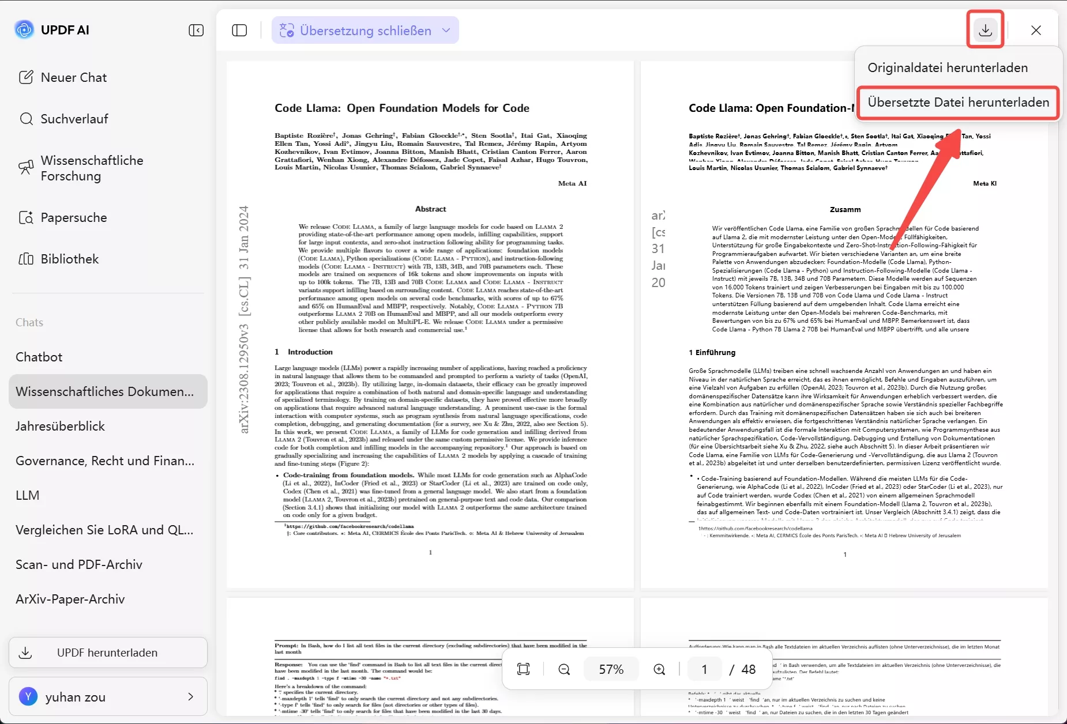Click the 'Meta KI' text
Viewport: 1067px width, 724px height.
pyautogui.click(x=985, y=183)
